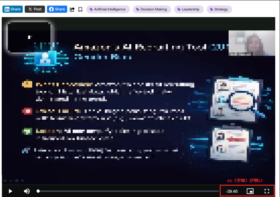Click the remaining time display -39:46
Screen dimensions: 280x197
pos(232,191)
